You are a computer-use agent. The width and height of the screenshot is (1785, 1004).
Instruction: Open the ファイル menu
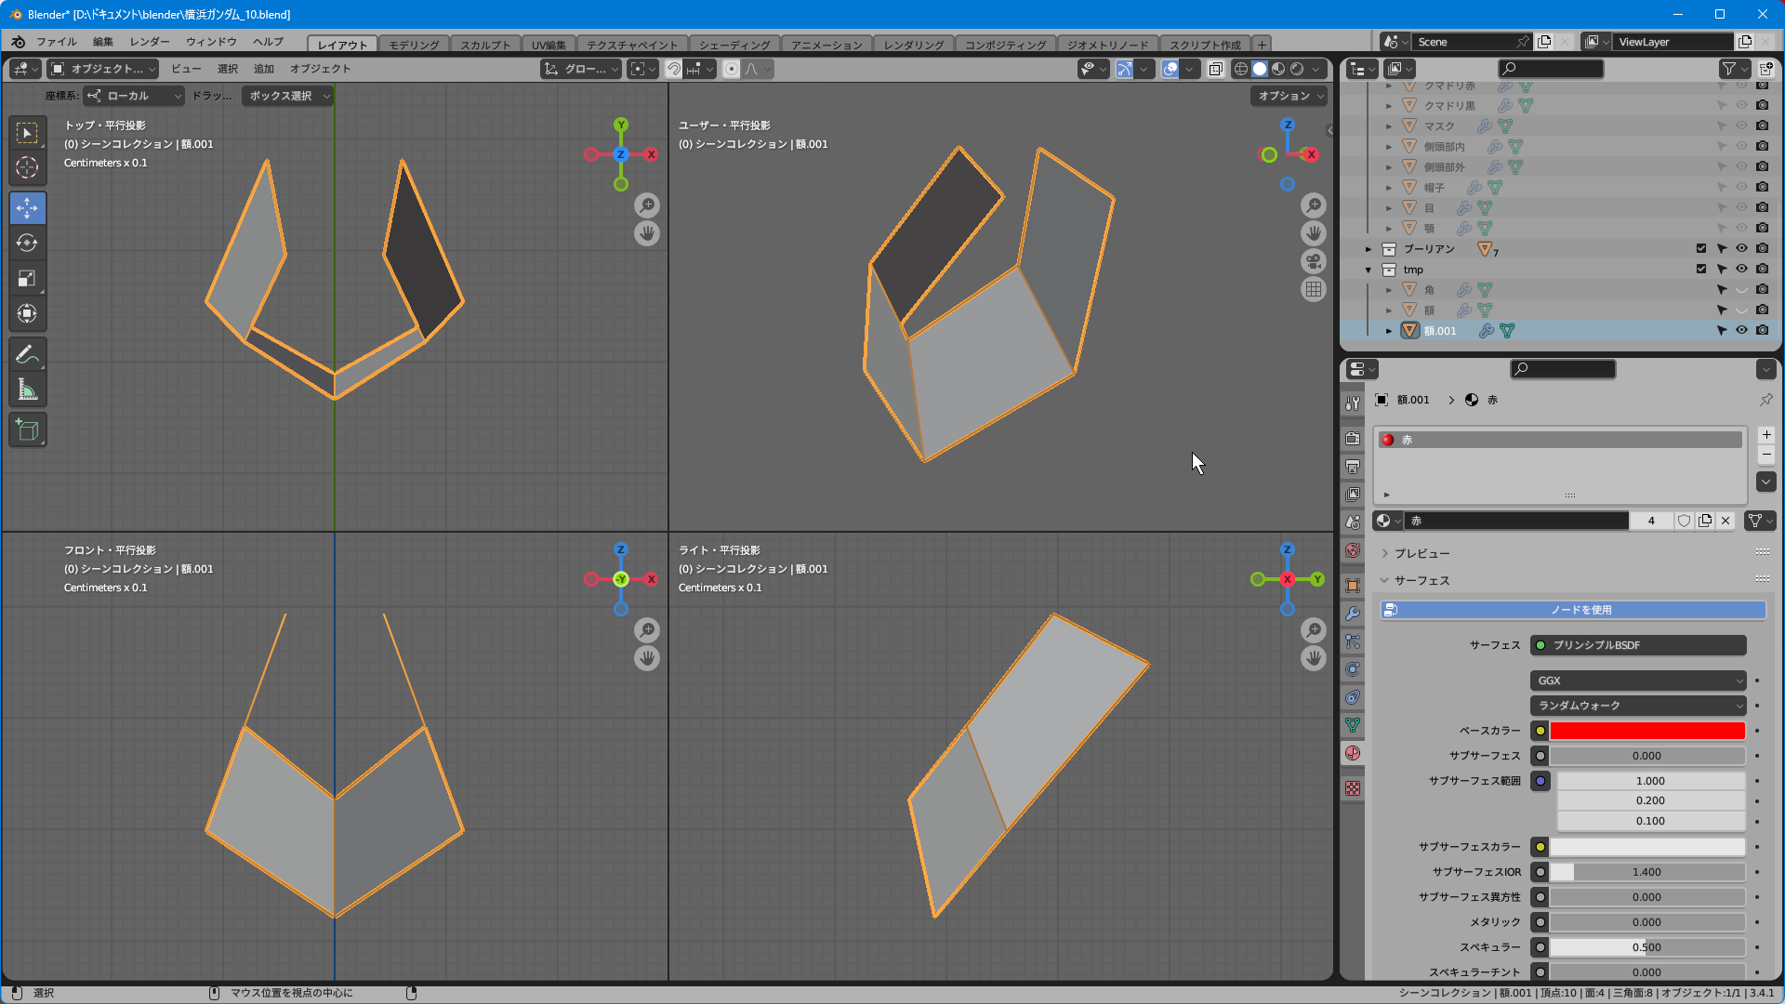[56, 42]
